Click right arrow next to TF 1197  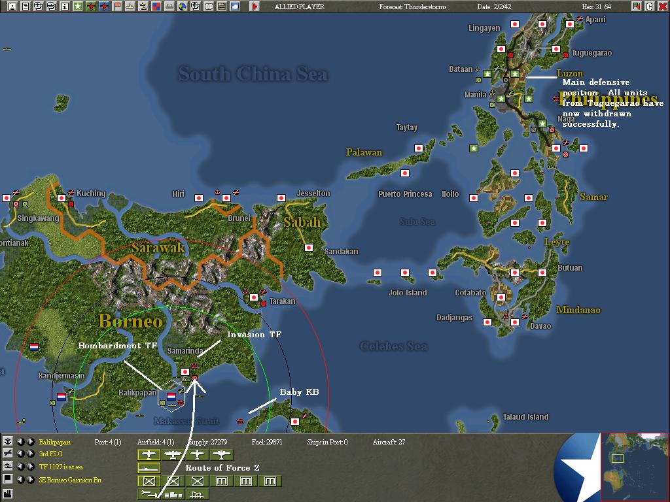[x=31, y=466]
